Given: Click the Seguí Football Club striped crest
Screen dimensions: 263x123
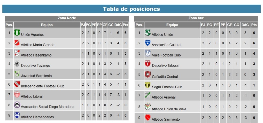Looking at the screenshot, I should [148, 85].
